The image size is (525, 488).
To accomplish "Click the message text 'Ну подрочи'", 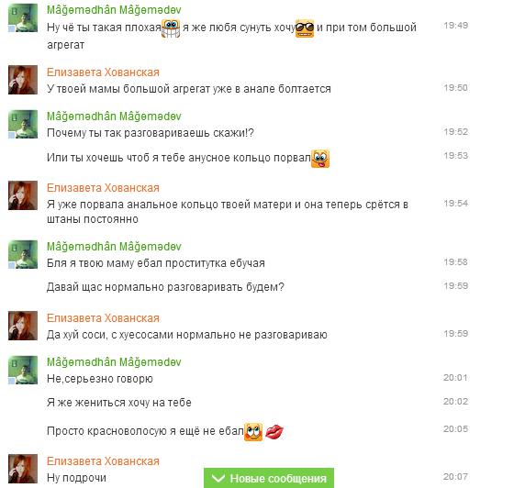I will (x=76, y=478).
